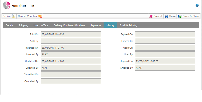Select the History tab
The height and width of the screenshot is (102, 202).
coord(110,25)
